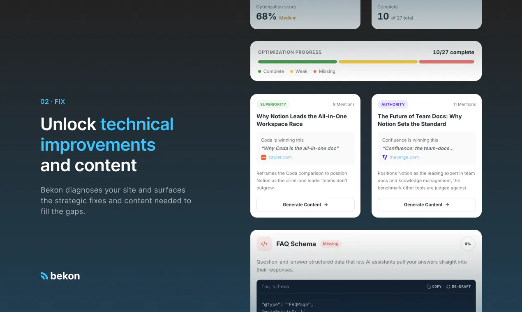This screenshot has width=522, height=312.
Task: Click the green Complete progress segment
Action: pos(298,62)
